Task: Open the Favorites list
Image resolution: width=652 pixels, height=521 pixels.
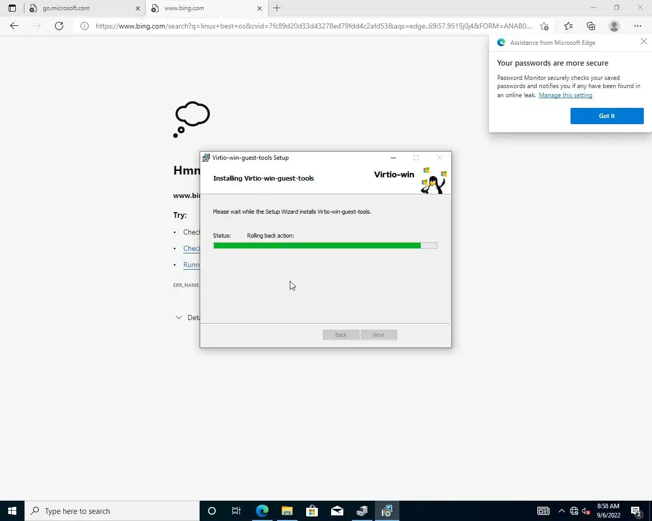Action: pos(568,26)
